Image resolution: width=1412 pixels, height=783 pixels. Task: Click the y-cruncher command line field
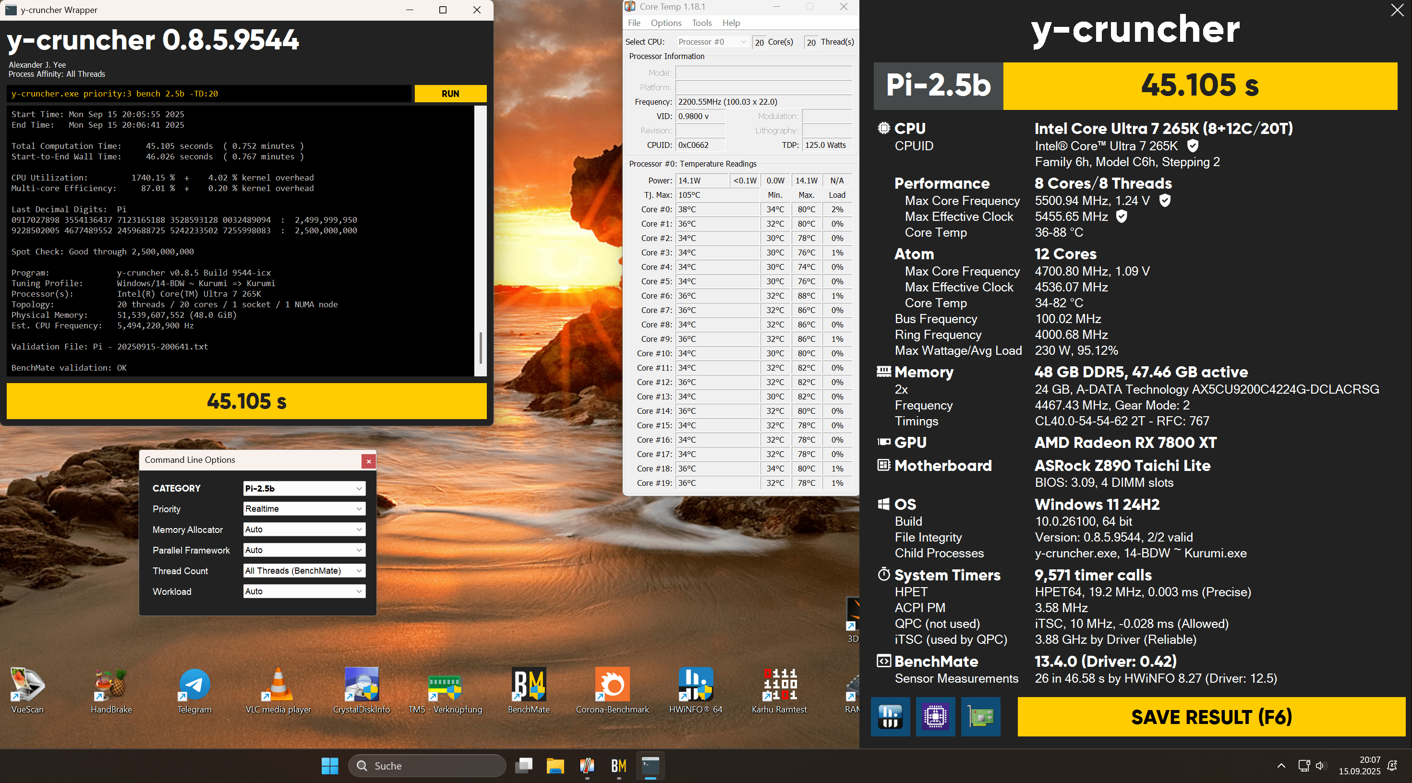(208, 94)
